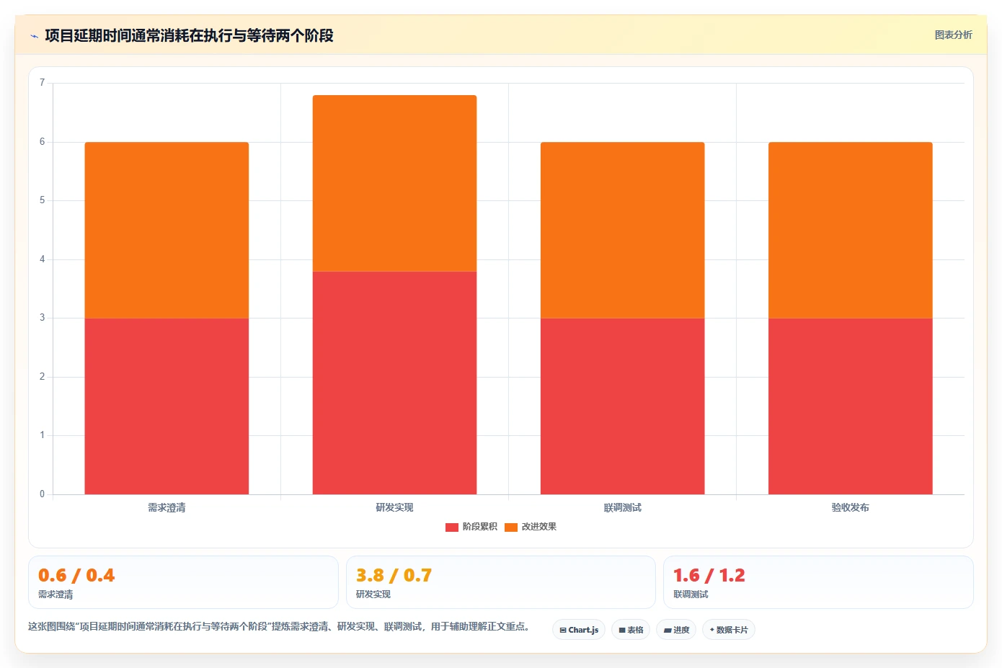Click the chart title 项目延期时间通常消耗在执行与等待两个阶段

click(189, 36)
